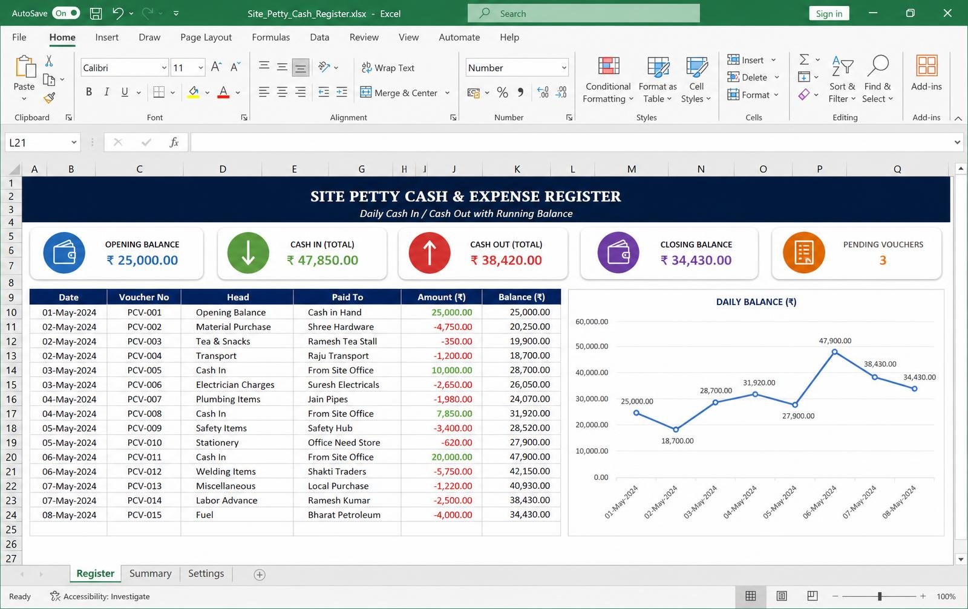Viewport: 968px width, 609px height.
Task: Click the Decrease Indent icon
Action: pyautogui.click(x=324, y=92)
